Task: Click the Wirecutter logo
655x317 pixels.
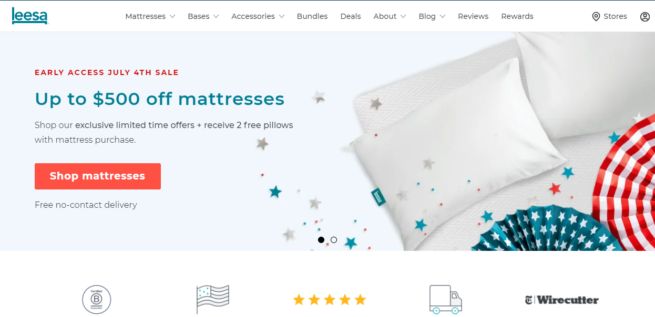Action: [x=562, y=300]
